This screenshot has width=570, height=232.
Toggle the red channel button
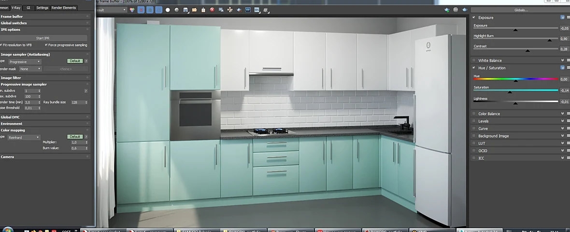click(x=141, y=10)
